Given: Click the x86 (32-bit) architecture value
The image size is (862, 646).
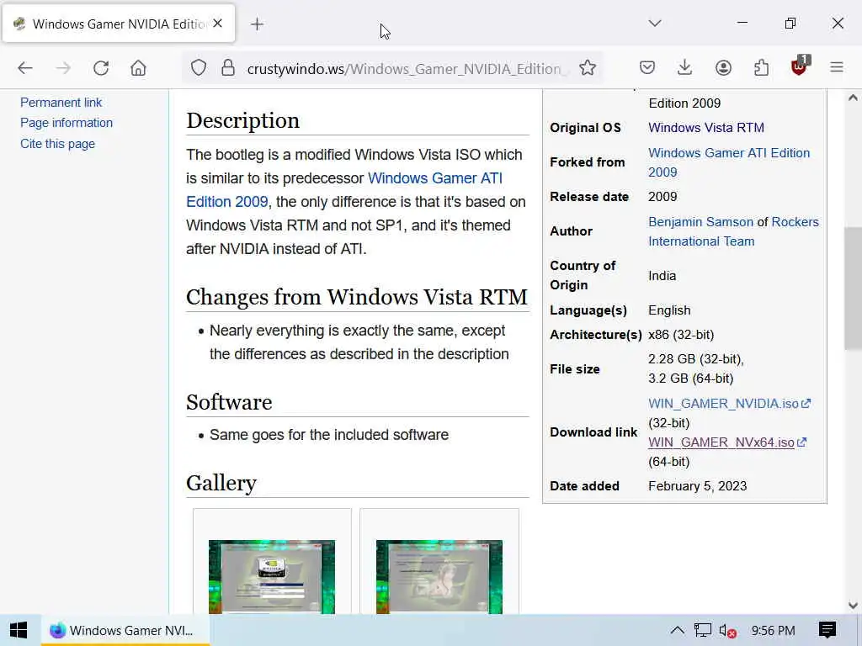Looking at the screenshot, I should 681,335.
